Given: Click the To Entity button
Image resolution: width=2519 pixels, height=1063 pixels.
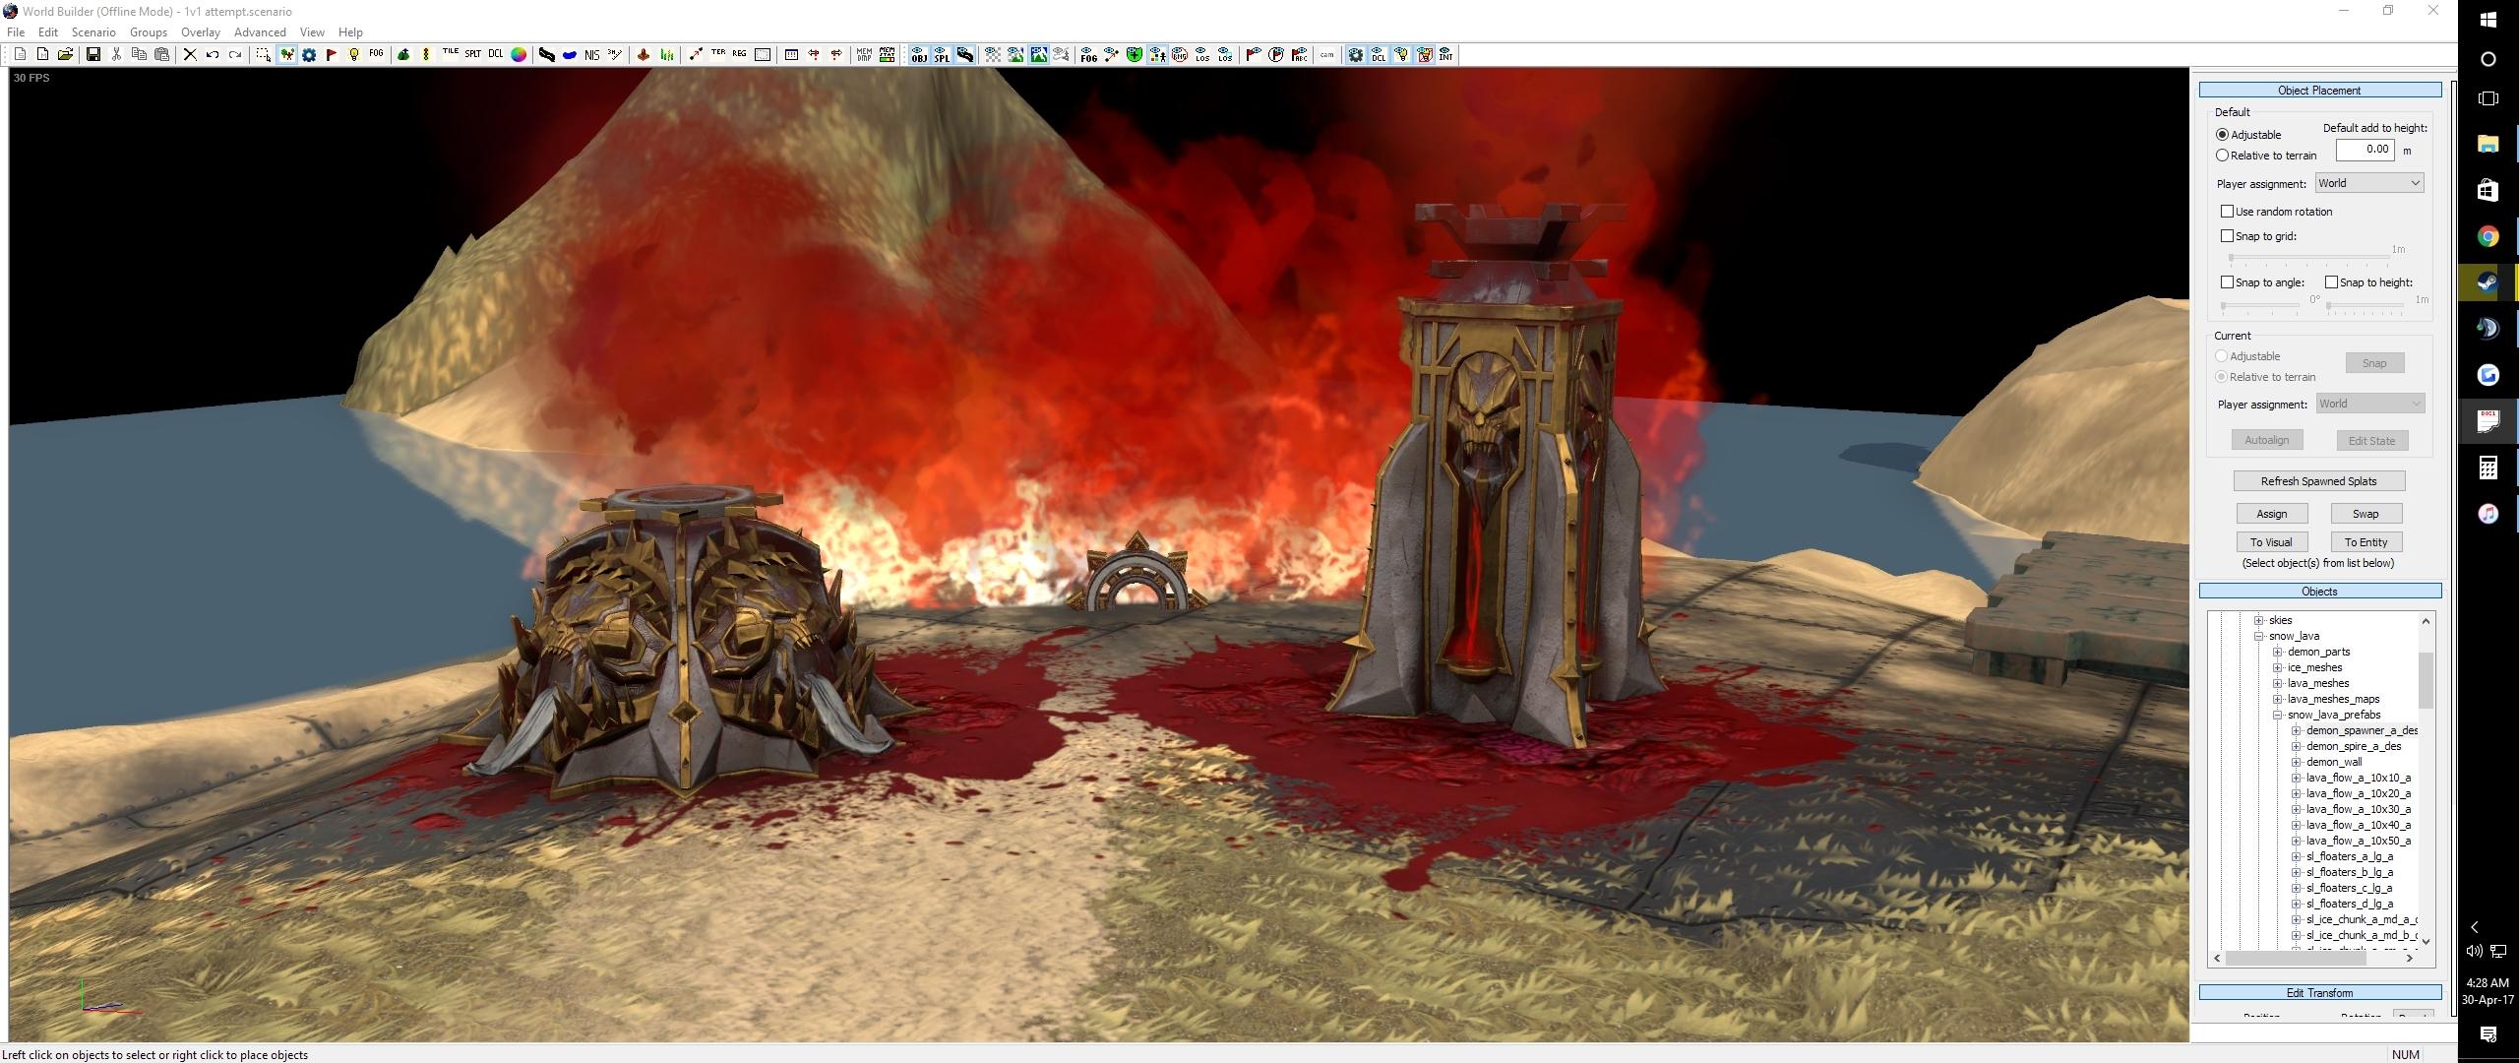Looking at the screenshot, I should coord(2365,542).
